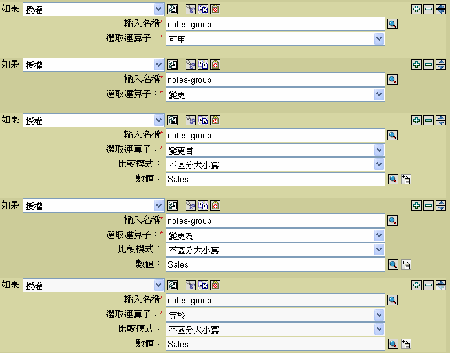Click disable icon on the 變更自 condition
The height and width of the screenshot is (353, 450).
215,121
